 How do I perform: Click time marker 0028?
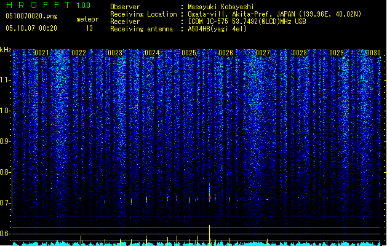pos(300,53)
